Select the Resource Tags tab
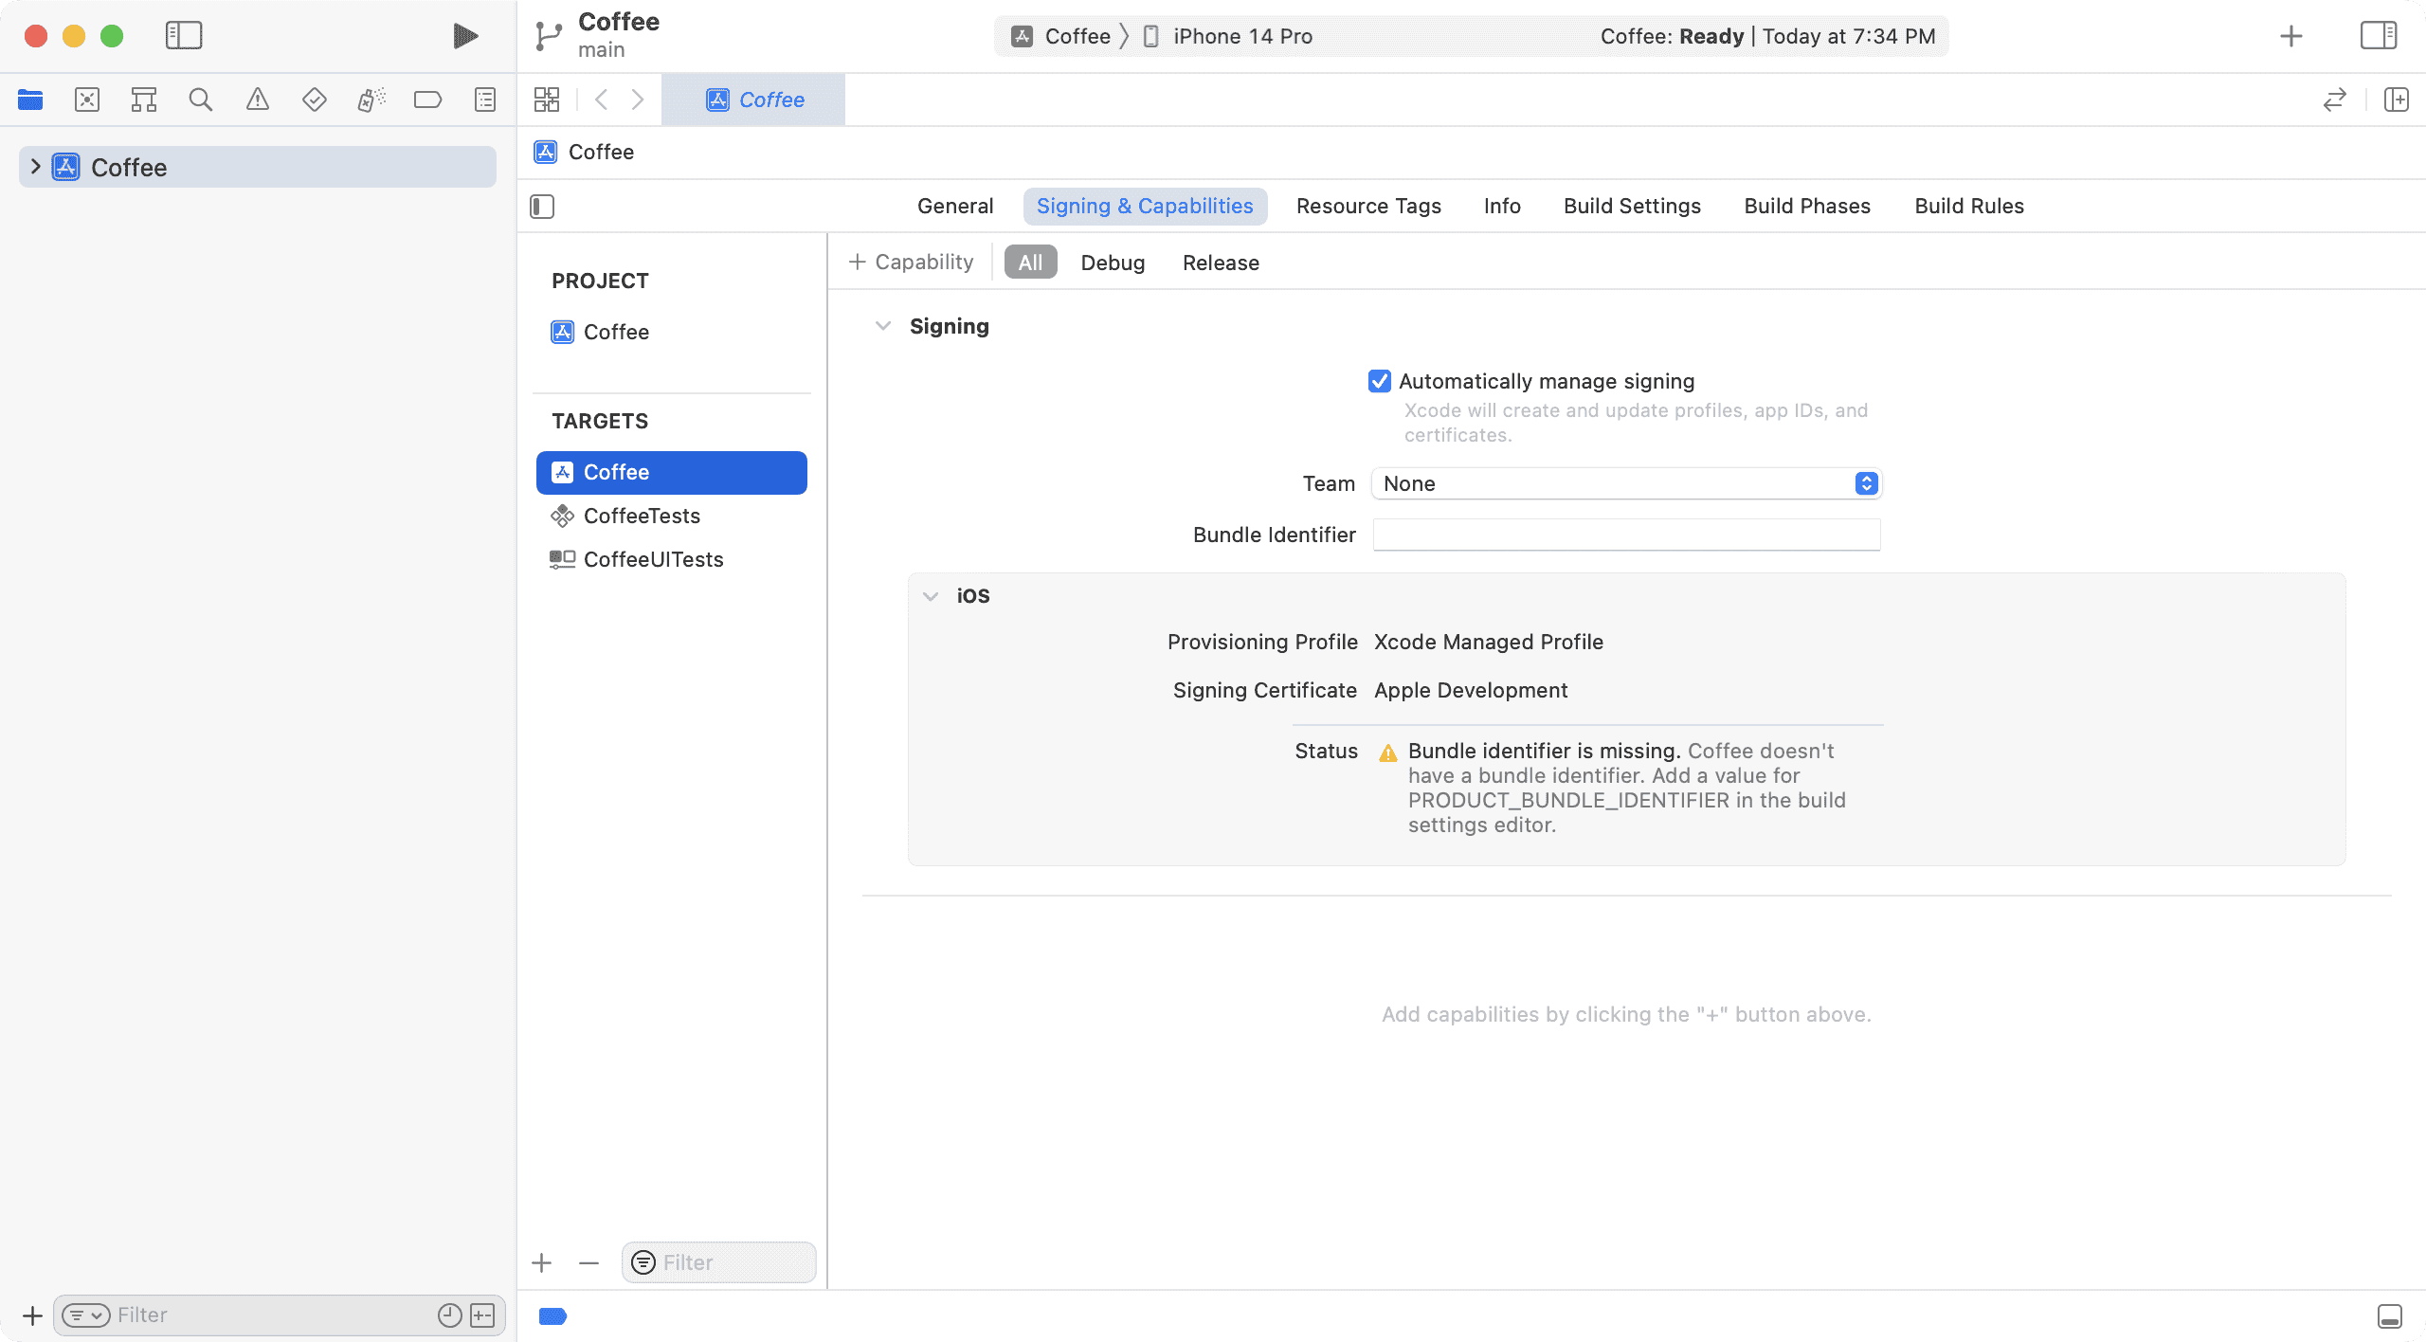This screenshot has height=1342, width=2426. [1368, 206]
